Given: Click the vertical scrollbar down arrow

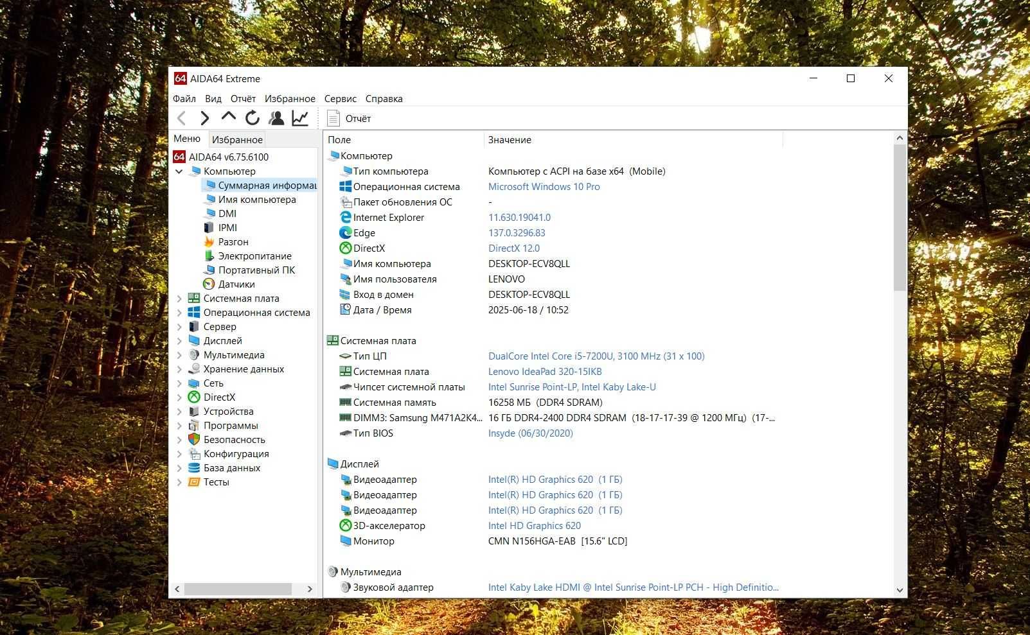Looking at the screenshot, I should click(x=900, y=590).
